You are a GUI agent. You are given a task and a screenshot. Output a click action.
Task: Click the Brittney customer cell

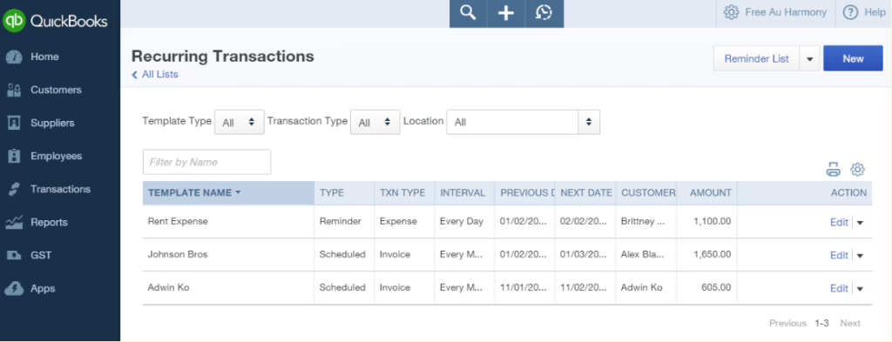pos(643,222)
